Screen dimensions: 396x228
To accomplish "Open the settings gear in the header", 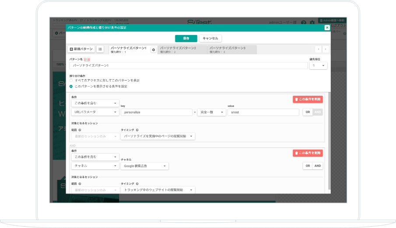I will tap(312, 23).
